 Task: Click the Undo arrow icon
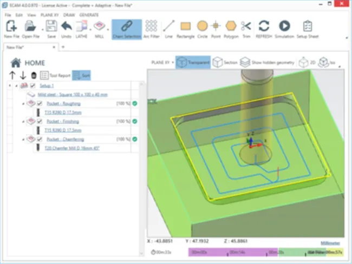pyautogui.click(x=67, y=26)
